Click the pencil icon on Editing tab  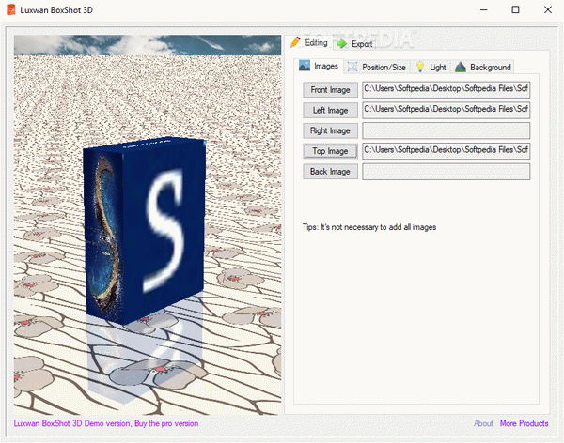pos(295,42)
